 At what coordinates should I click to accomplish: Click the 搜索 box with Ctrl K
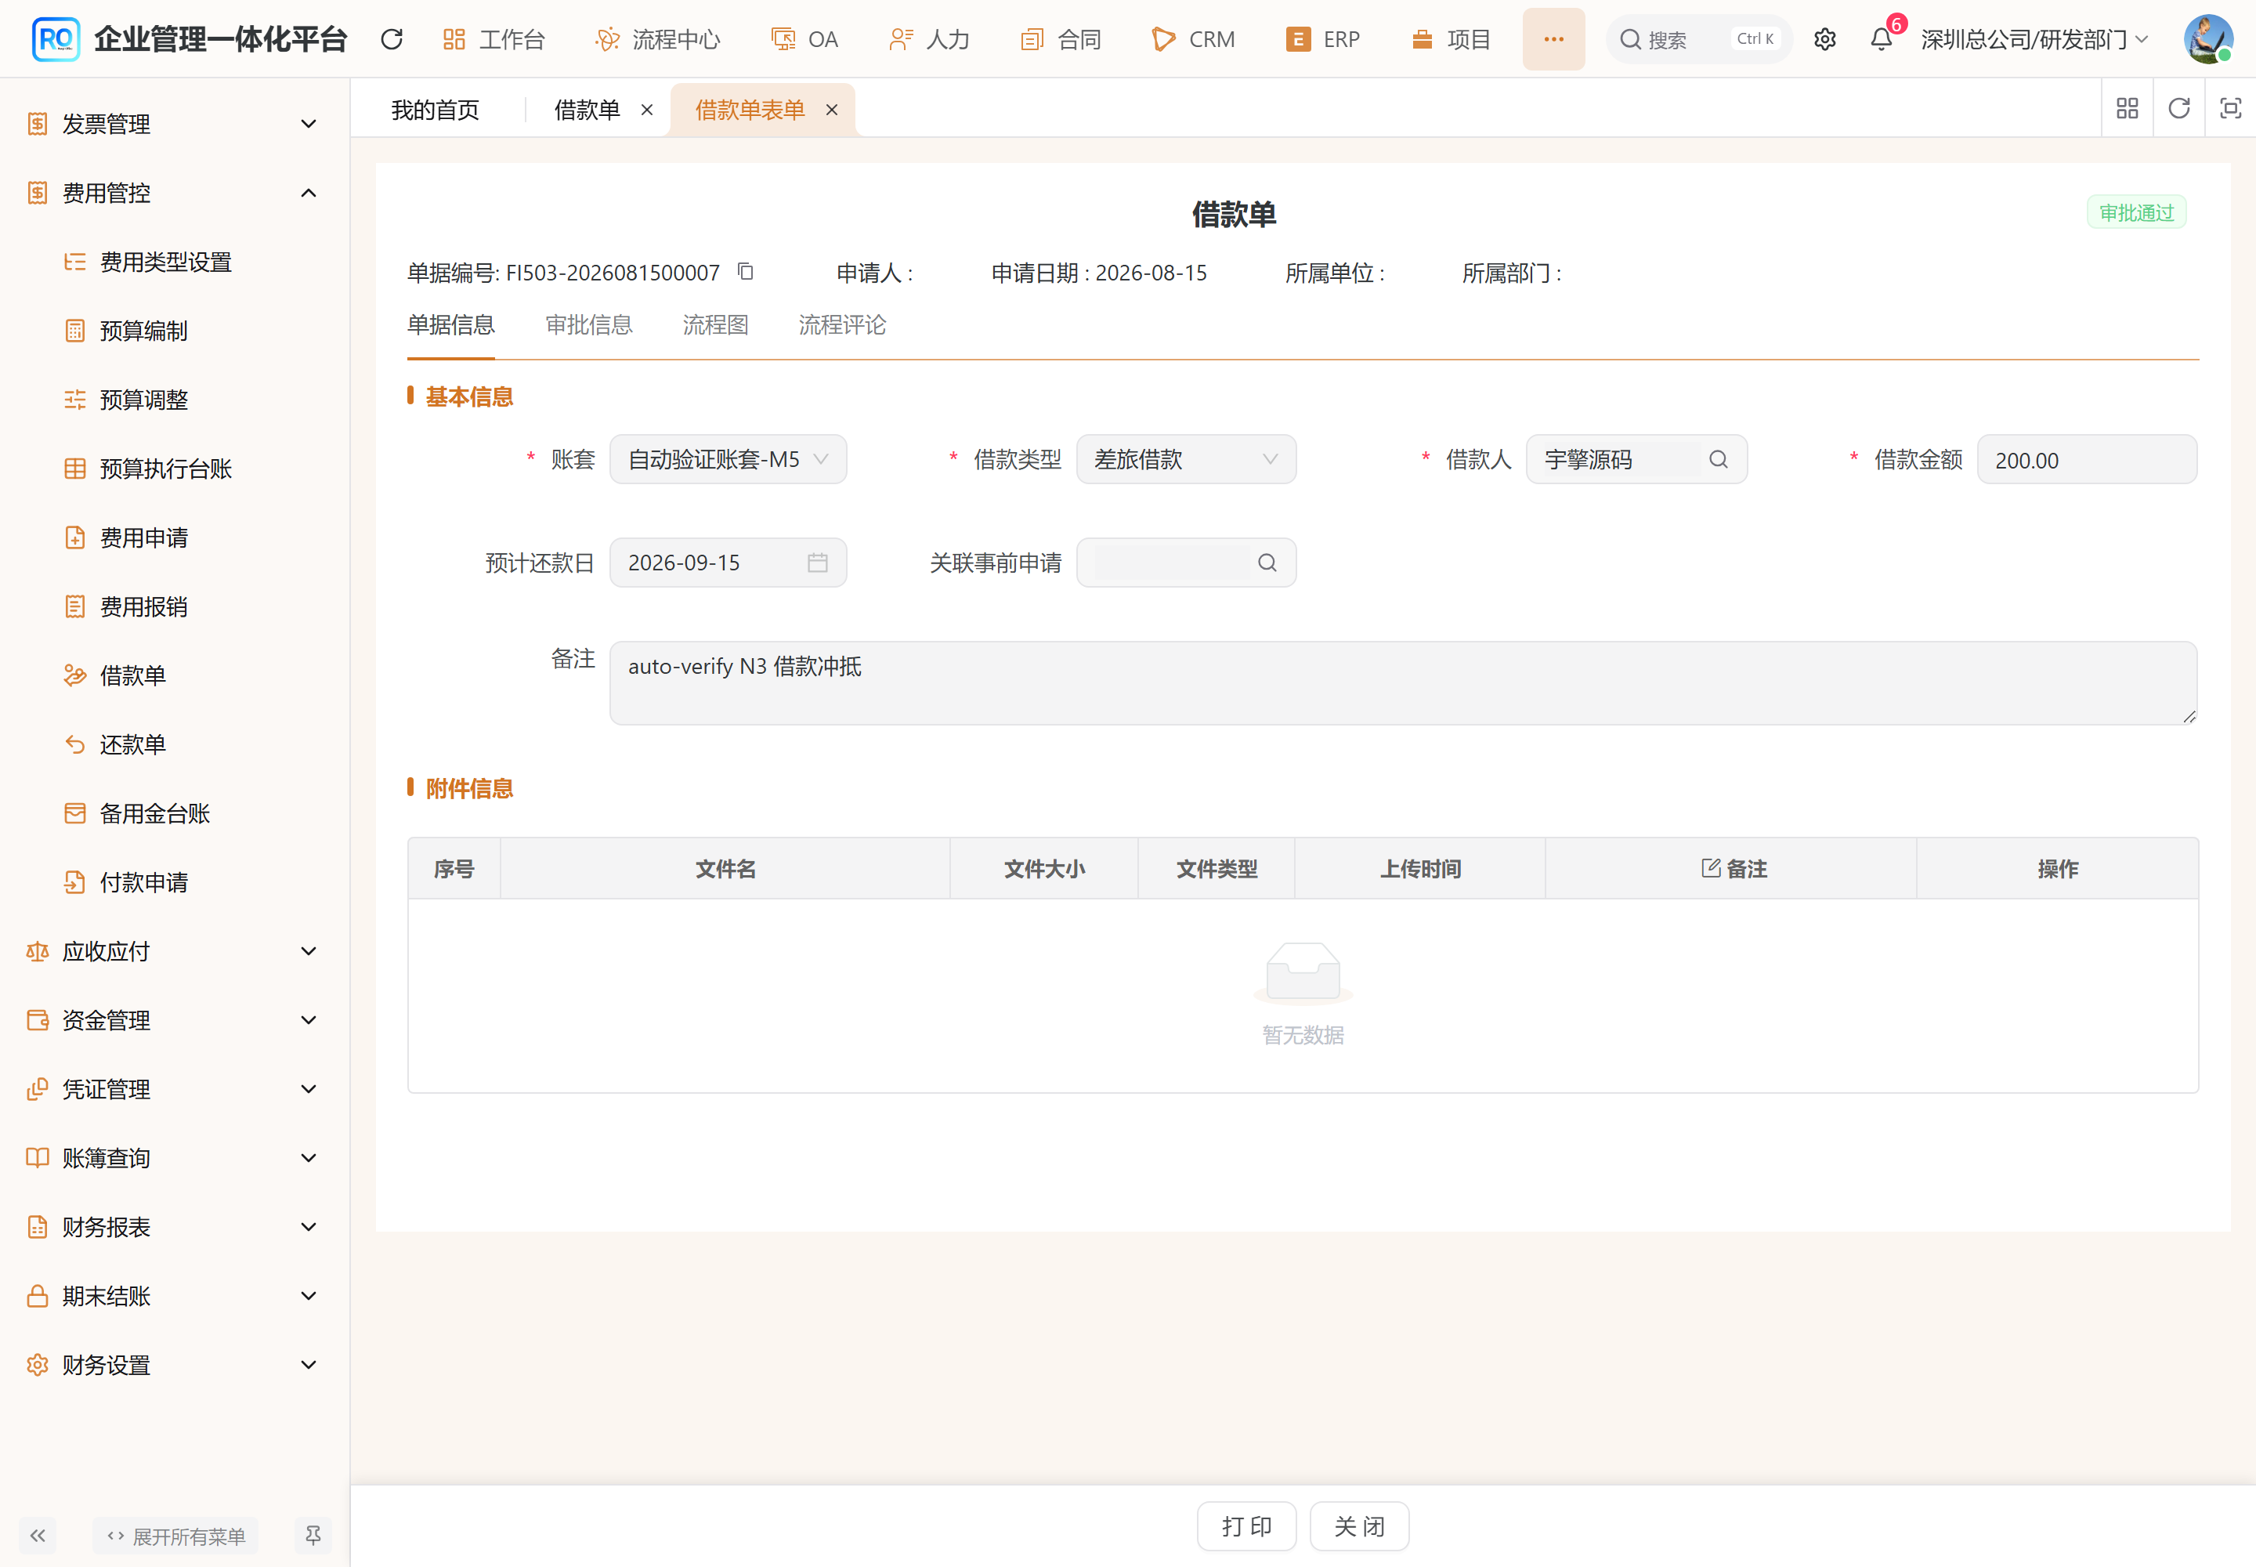[1698, 39]
